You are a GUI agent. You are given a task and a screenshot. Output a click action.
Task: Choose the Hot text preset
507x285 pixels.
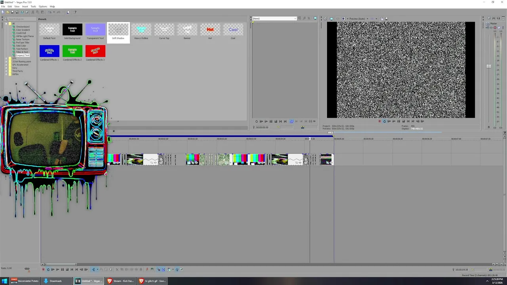(x=210, y=31)
